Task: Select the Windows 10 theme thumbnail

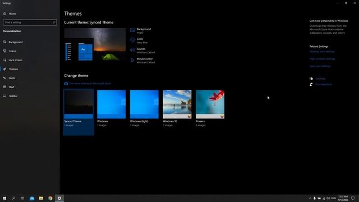Action: click(177, 104)
